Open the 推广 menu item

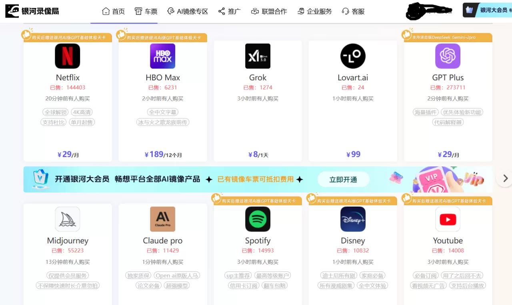pos(230,11)
